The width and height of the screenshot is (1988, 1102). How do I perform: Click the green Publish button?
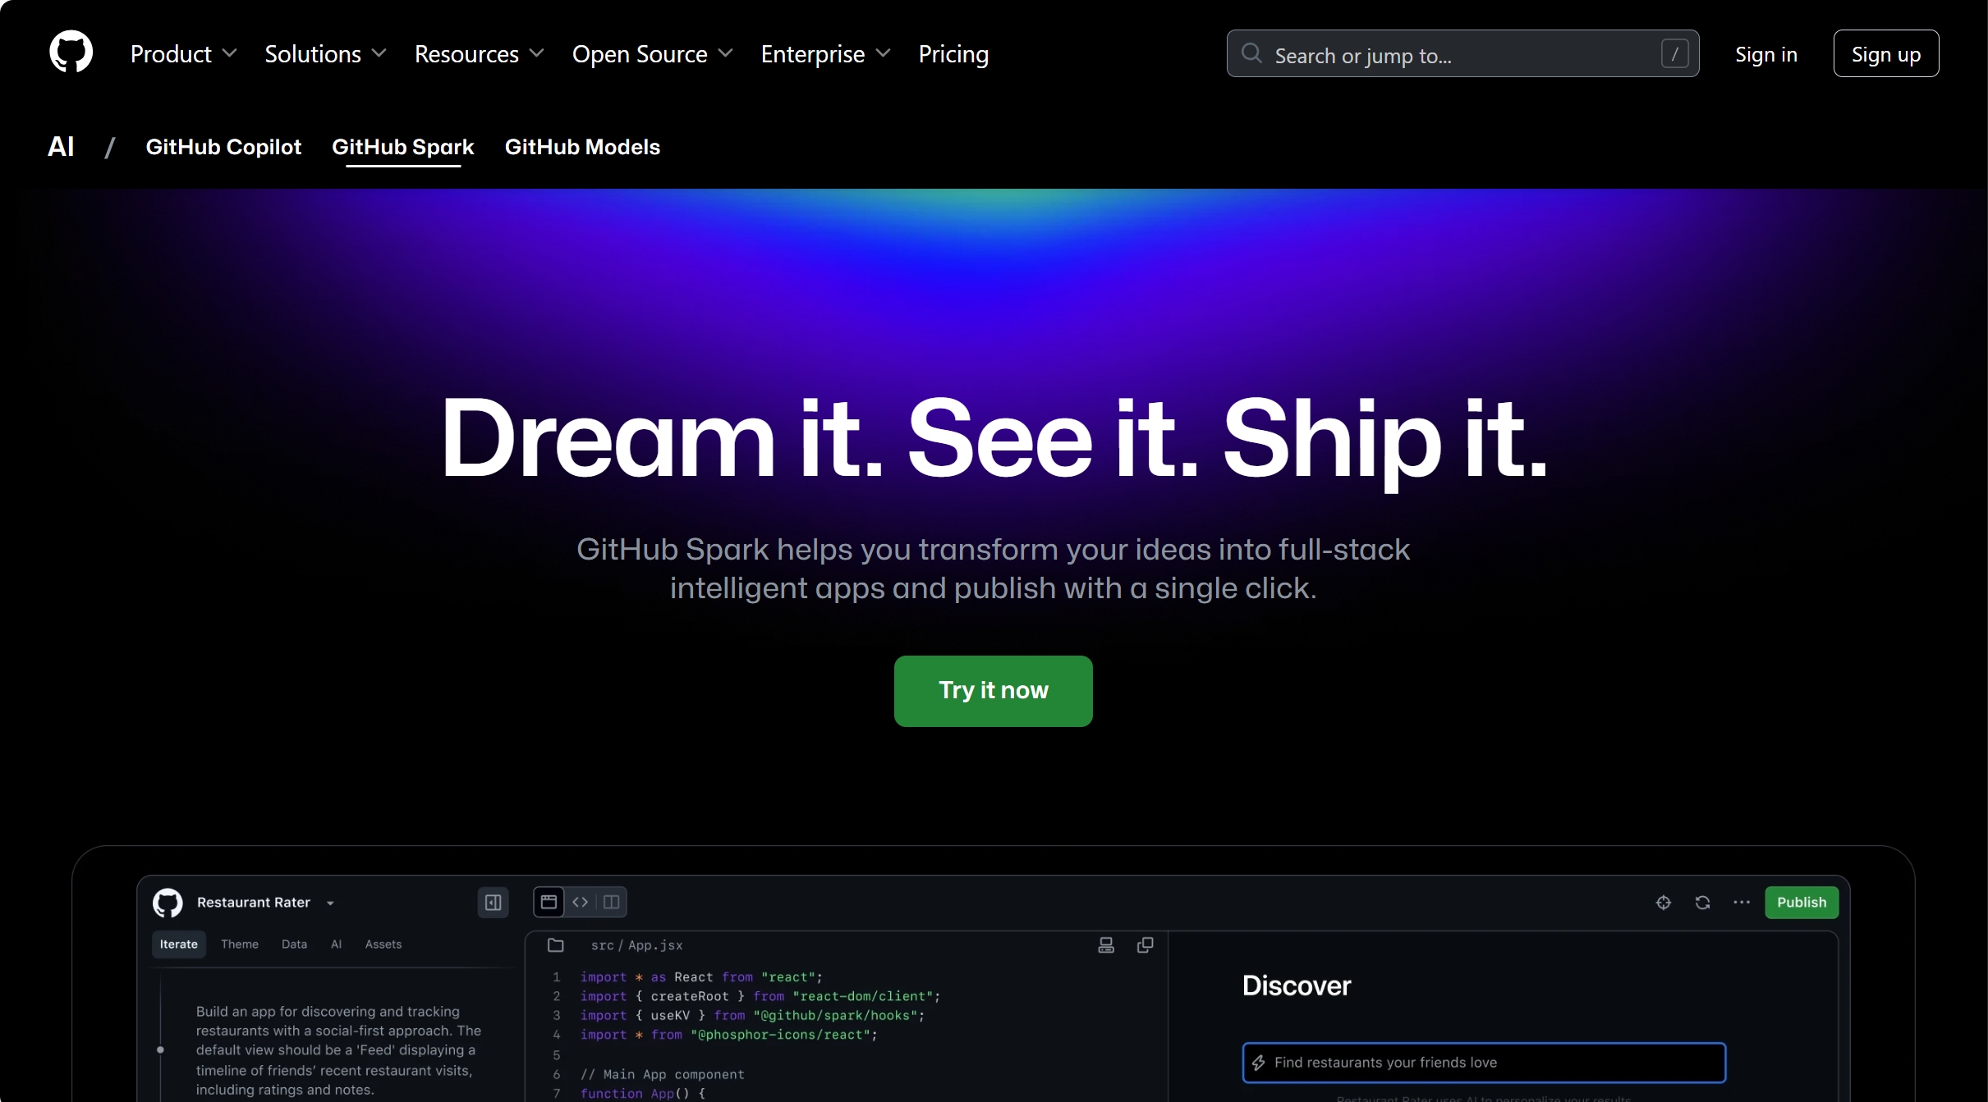click(1802, 903)
